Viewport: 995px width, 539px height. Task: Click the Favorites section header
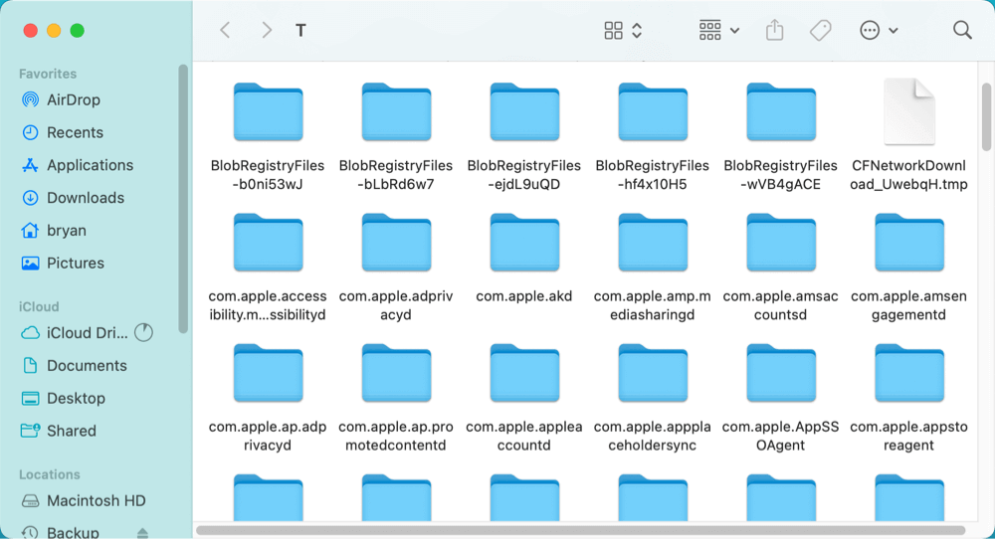(48, 74)
